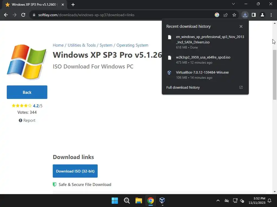The image size is (277, 207).
Task: Open the Chrome profile avatar icon
Action: click(x=262, y=15)
